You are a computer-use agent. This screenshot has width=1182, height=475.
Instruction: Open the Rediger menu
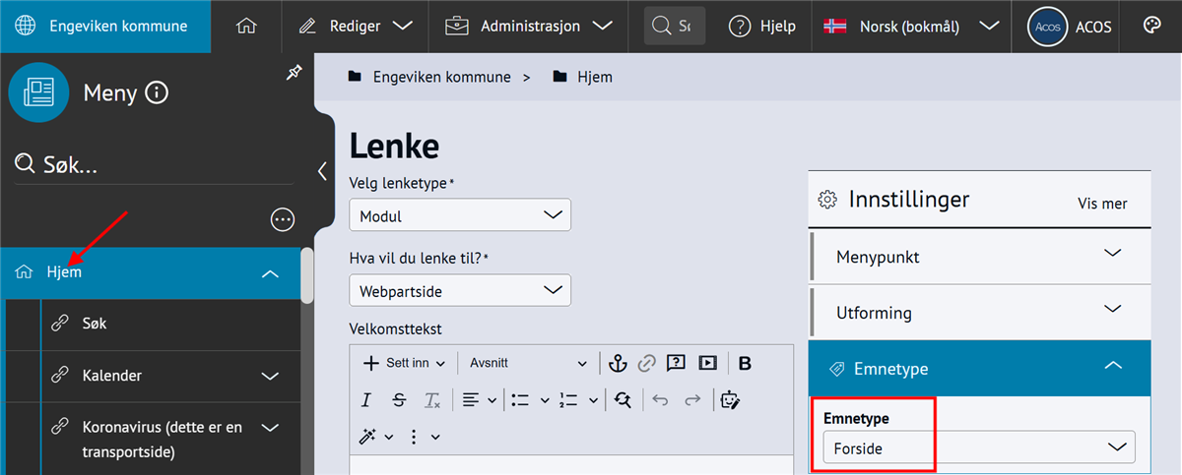pos(355,27)
